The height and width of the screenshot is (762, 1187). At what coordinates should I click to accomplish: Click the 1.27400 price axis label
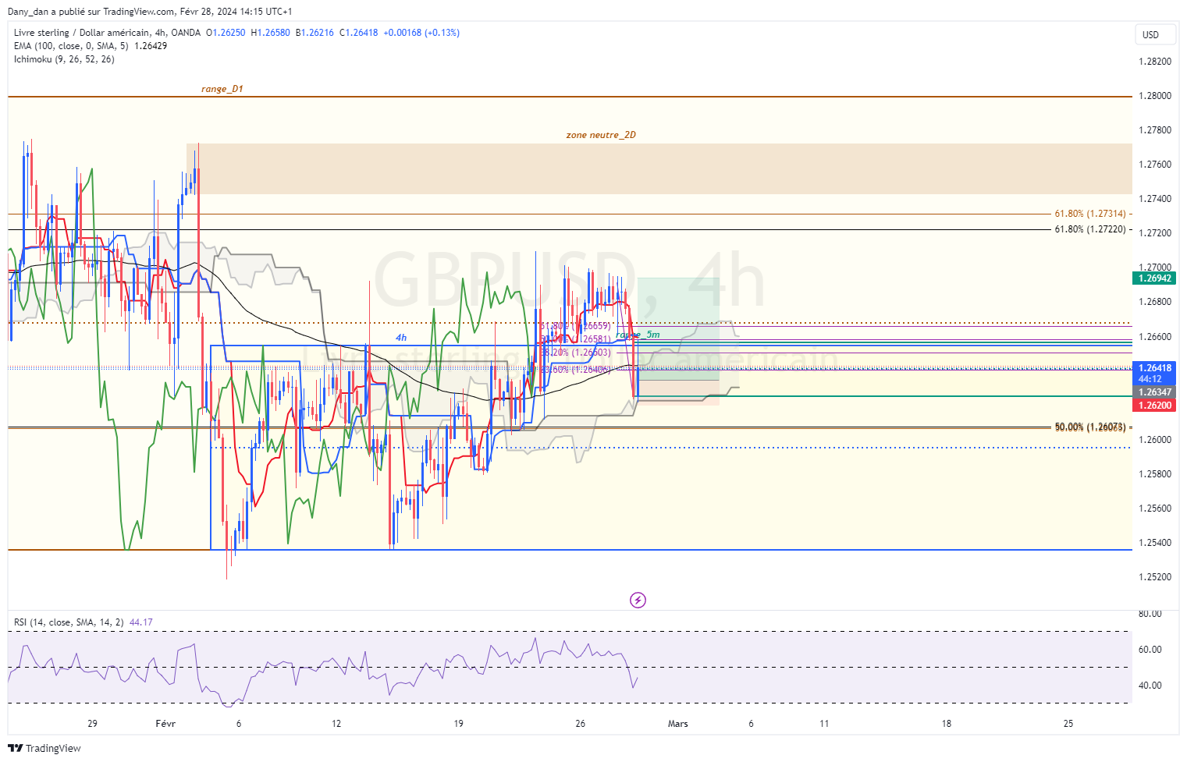[x=1155, y=199]
